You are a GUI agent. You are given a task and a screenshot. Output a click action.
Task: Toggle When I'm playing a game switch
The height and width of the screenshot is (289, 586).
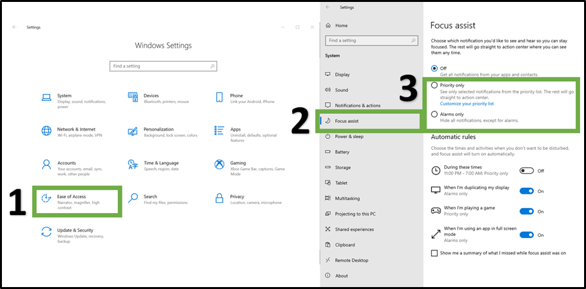(527, 211)
